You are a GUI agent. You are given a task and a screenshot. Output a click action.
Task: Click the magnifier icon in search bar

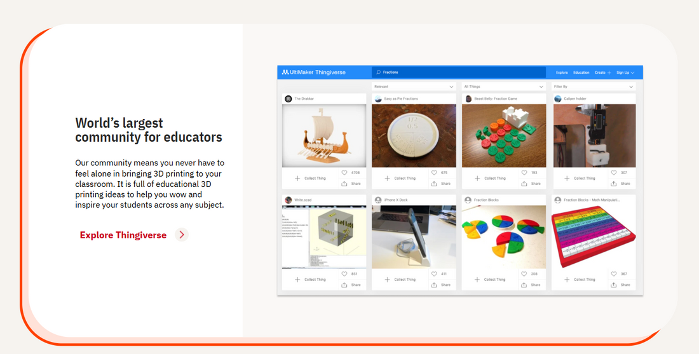pos(378,72)
